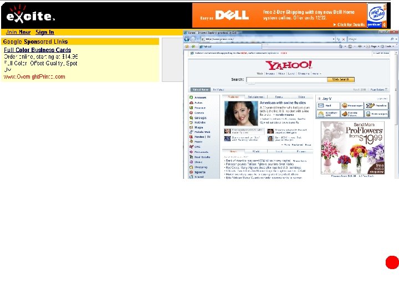This screenshot has width=399, height=299.
Task: Click the IE search magnifier icon
Action: tap(392, 39)
